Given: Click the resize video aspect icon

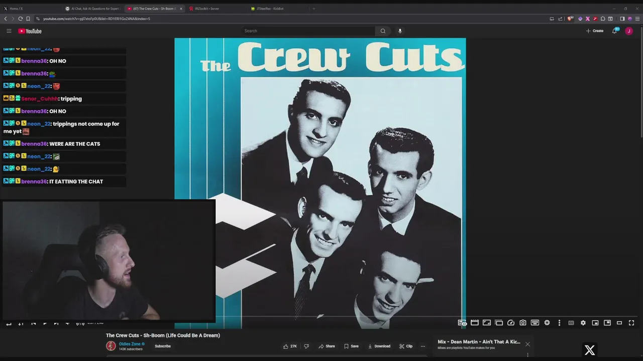Looking at the screenshot, I should (x=486, y=323).
